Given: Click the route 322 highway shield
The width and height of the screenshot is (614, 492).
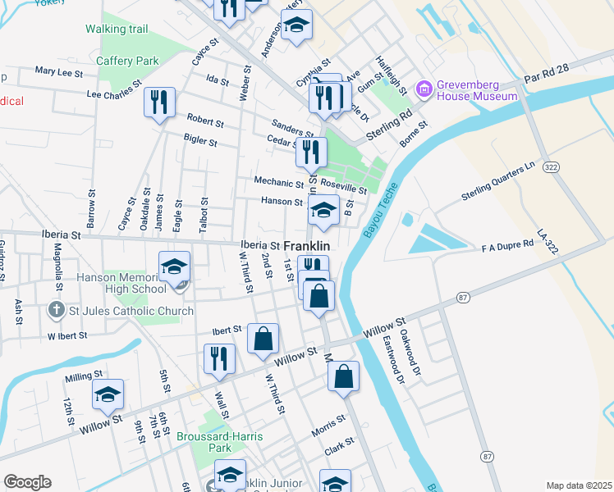Looking at the screenshot, I should pyautogui.click(x=551, y=167).
